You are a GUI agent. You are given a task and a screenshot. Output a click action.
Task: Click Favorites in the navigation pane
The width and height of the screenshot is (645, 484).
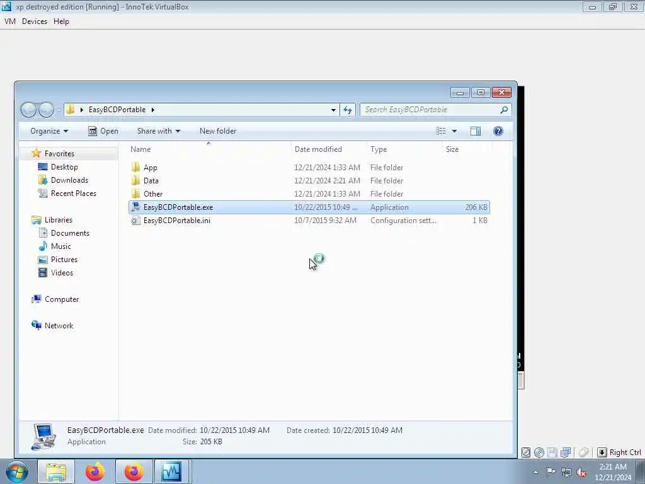point(59,154)
